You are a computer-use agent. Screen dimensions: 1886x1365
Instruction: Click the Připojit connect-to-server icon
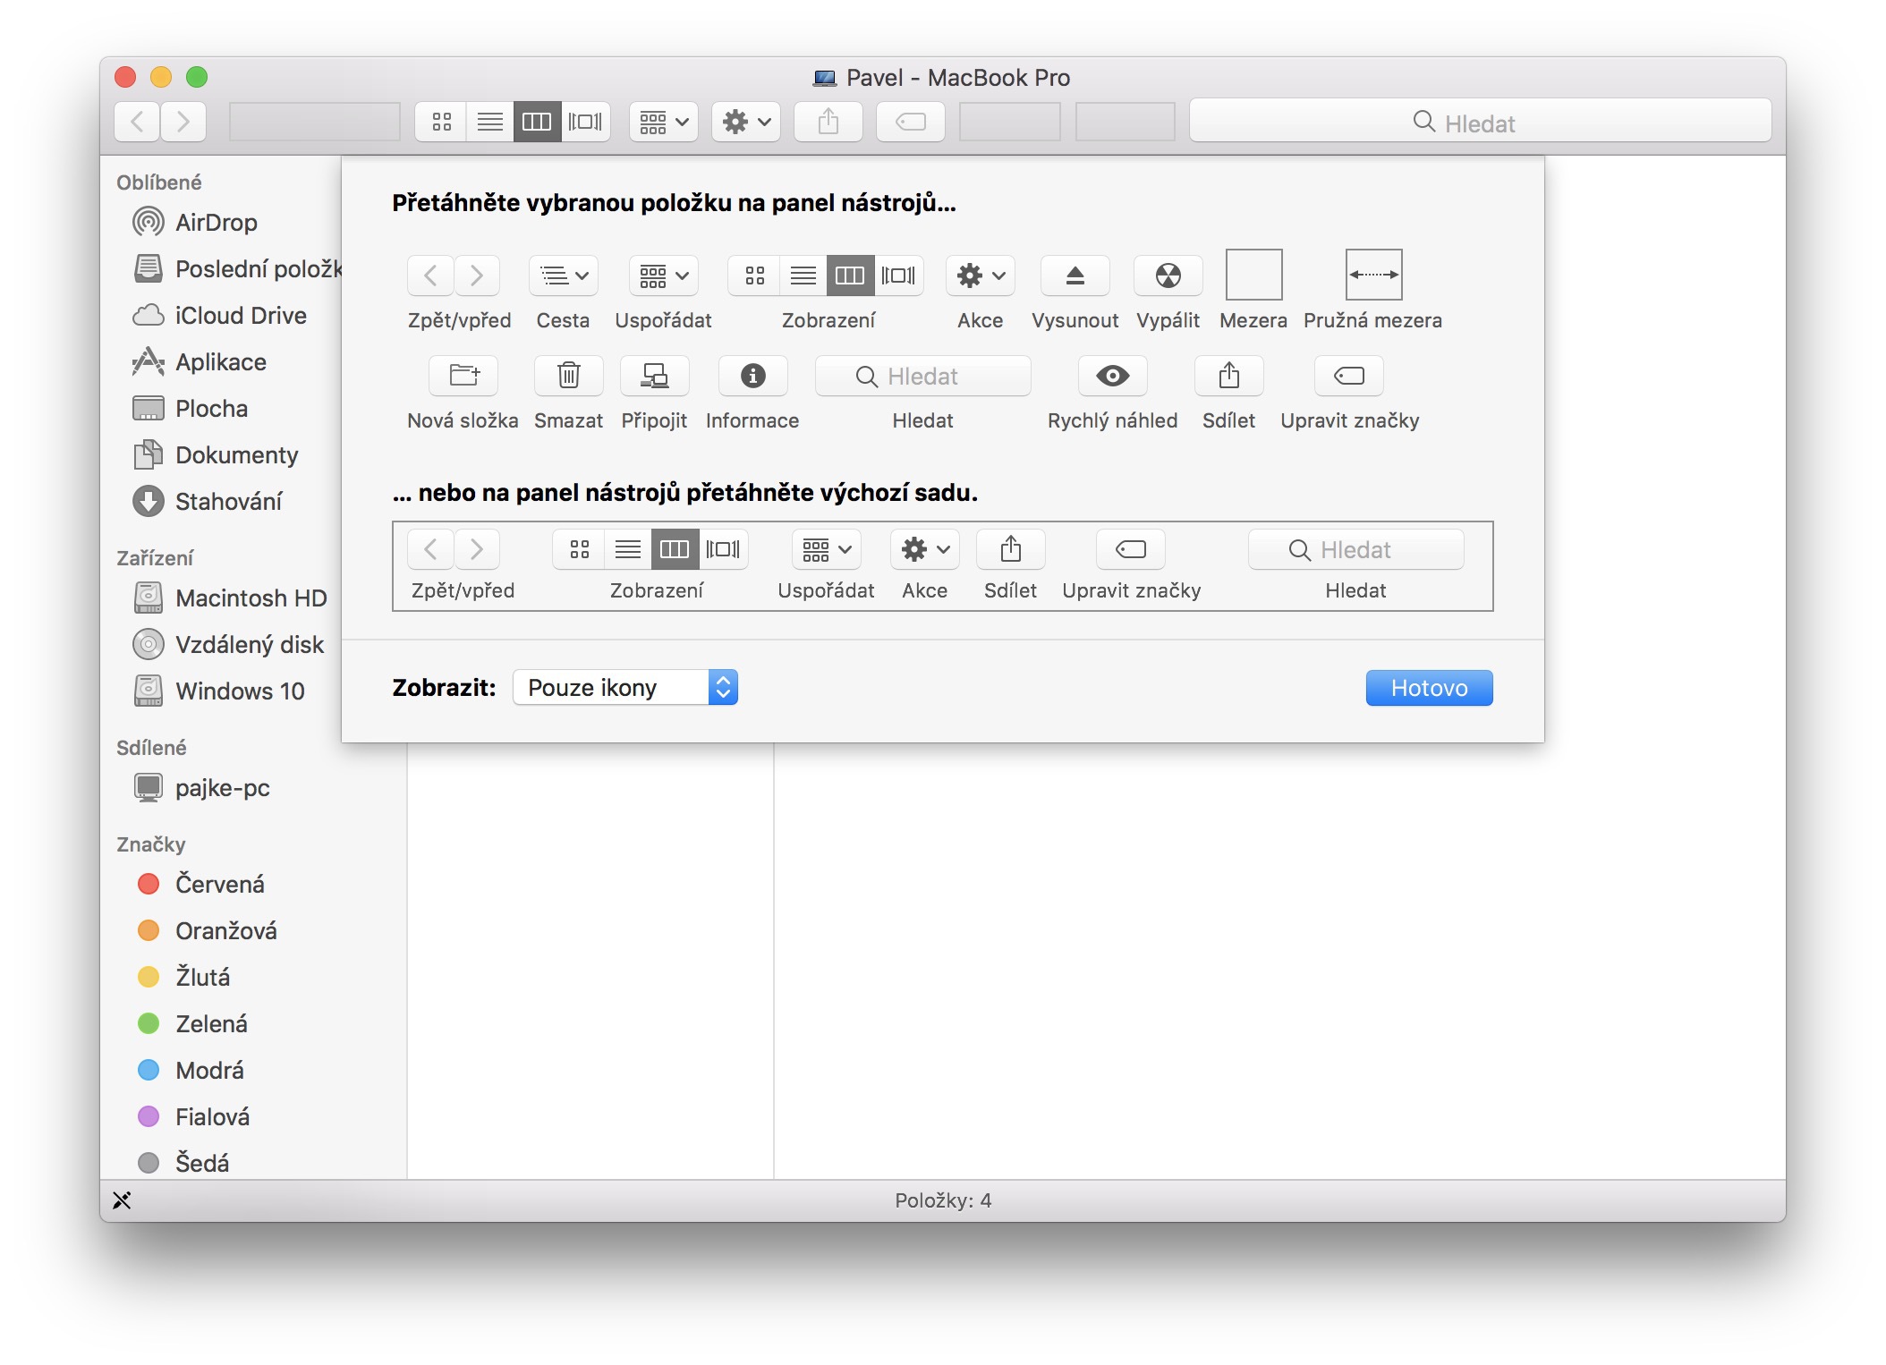click(654, 376)
